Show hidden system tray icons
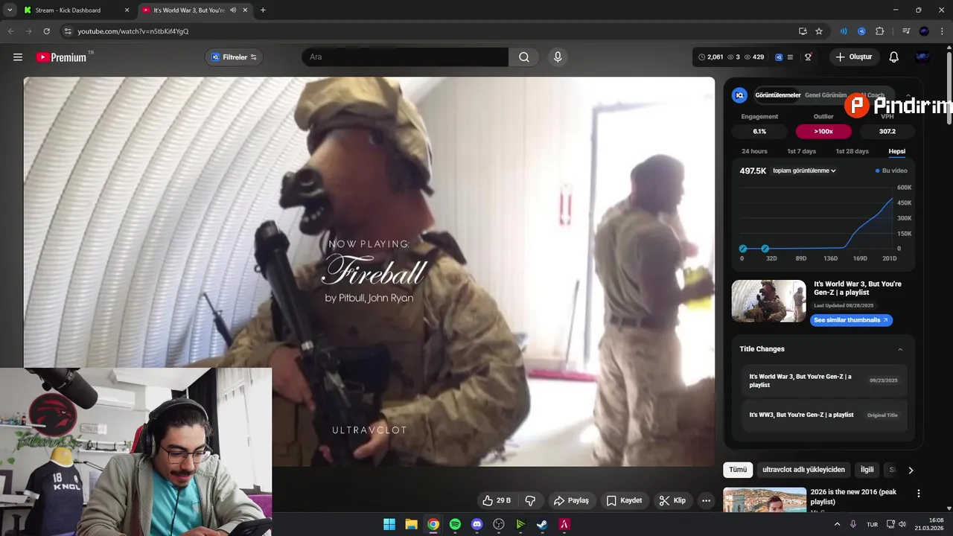The width and height of the screenshot is (953, 536). coord(837,524)
